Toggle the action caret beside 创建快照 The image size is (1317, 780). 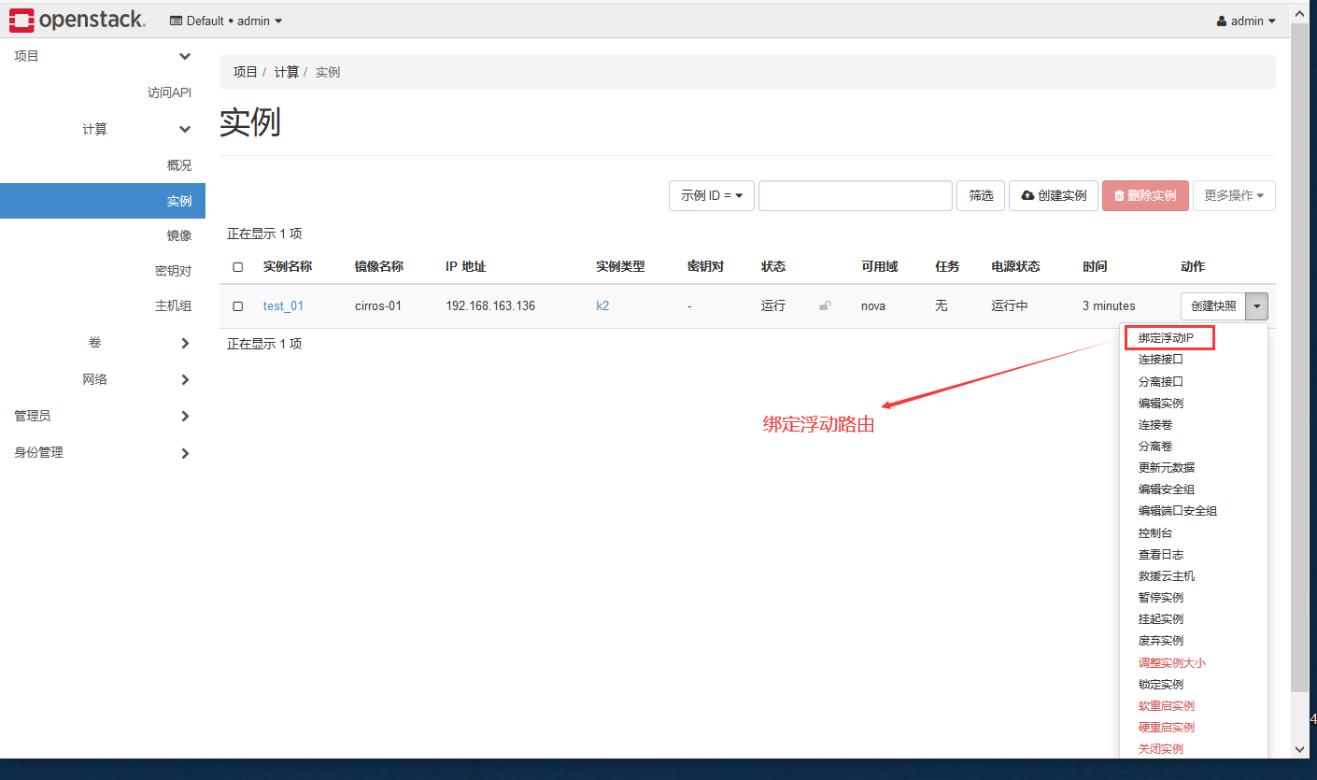(1258, 306)
